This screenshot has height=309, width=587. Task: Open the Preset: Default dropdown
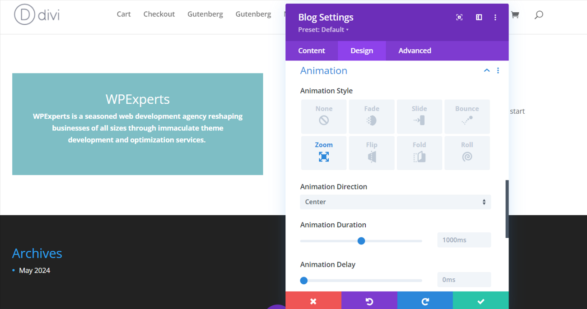323,30
